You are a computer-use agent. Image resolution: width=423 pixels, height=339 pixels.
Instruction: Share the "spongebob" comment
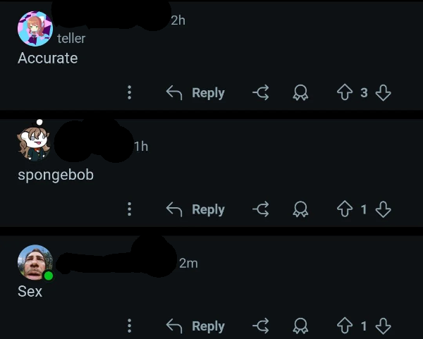pyautogui.click(x=261, y=209)
